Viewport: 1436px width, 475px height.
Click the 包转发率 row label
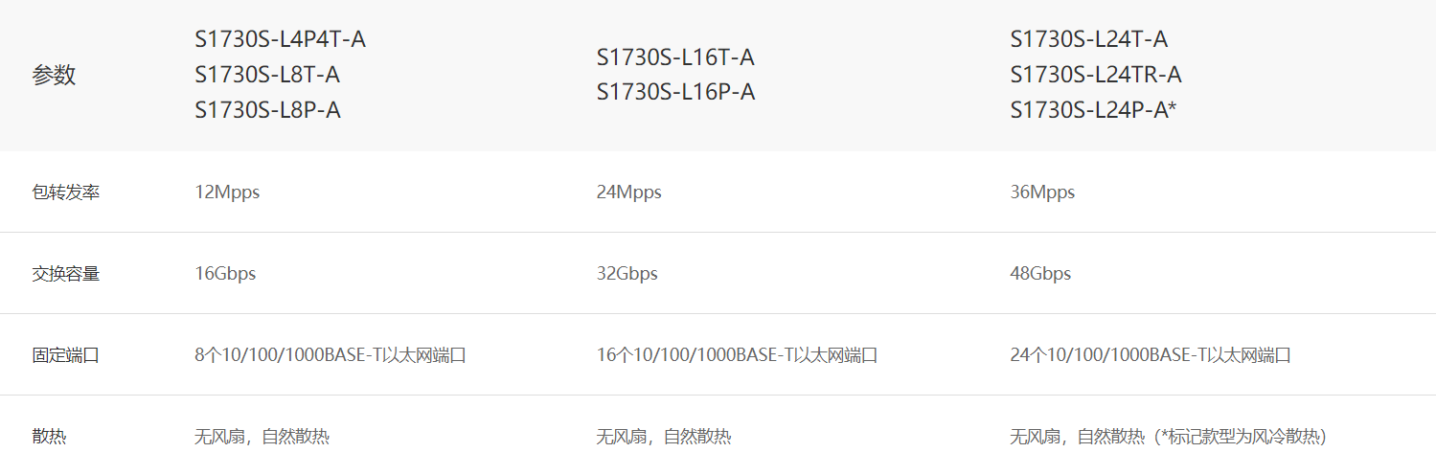point(65,192)
